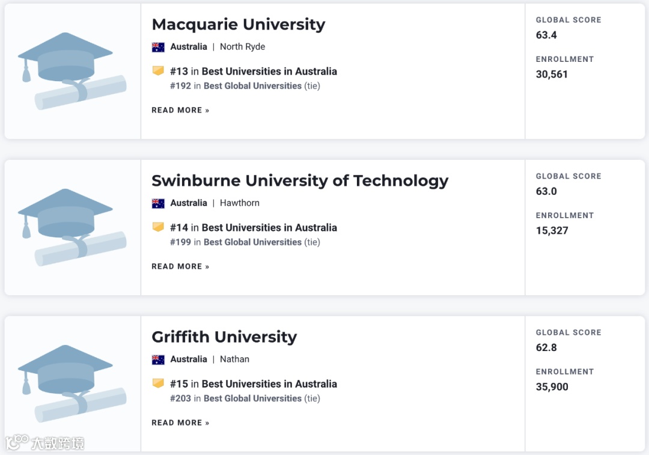Open #199 Best Global Universities ranking link
Image resolution: width=649 pixels, height=455 pixels.
(252, 242)
